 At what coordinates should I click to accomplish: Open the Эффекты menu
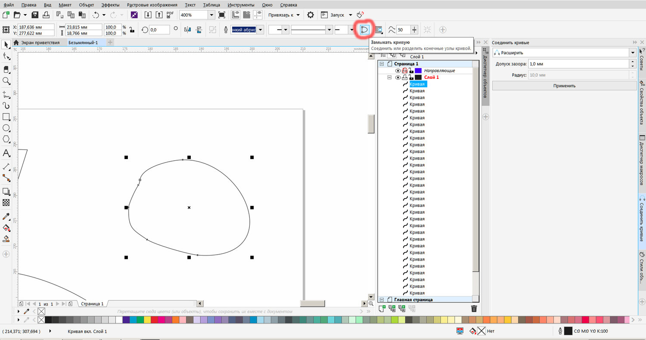pos(111,5)
